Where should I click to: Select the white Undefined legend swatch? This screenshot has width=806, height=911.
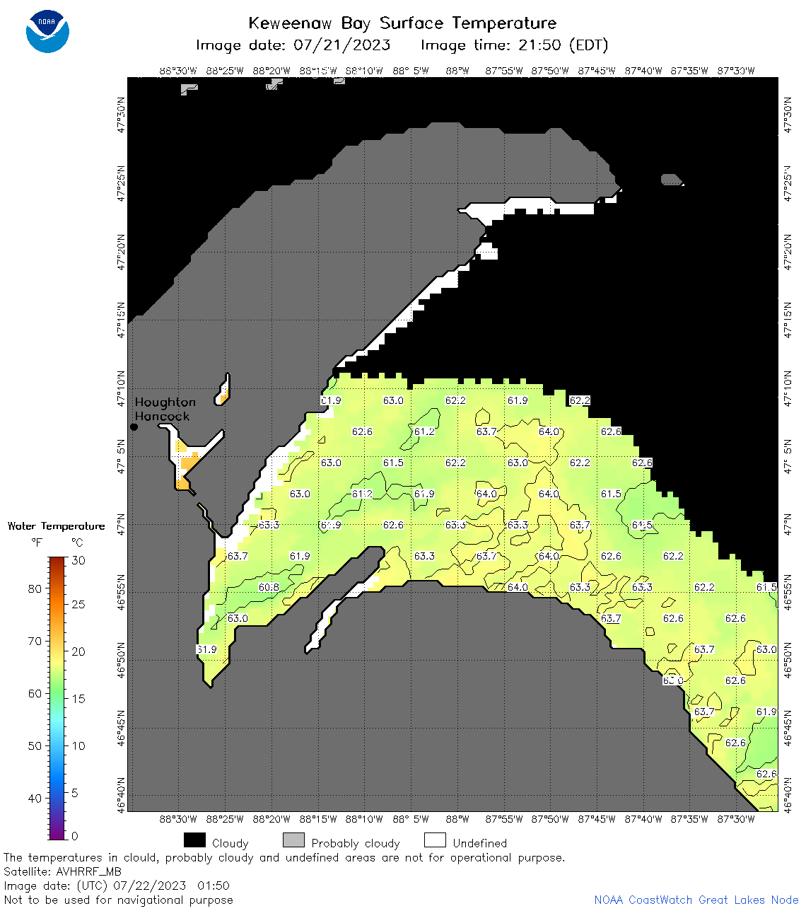pyautogui.click(x=435, y=840)
